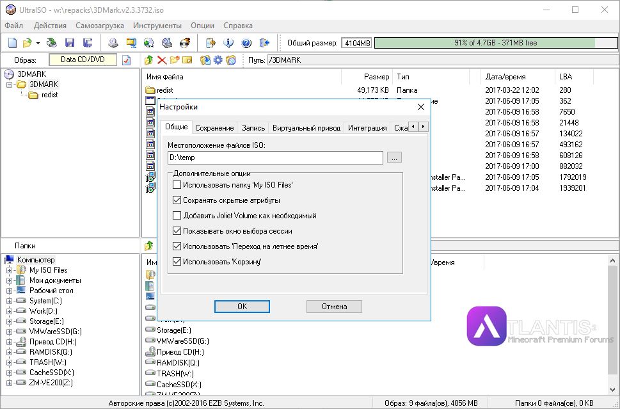Click the Add Files folder icon

[x=205, y=60]
